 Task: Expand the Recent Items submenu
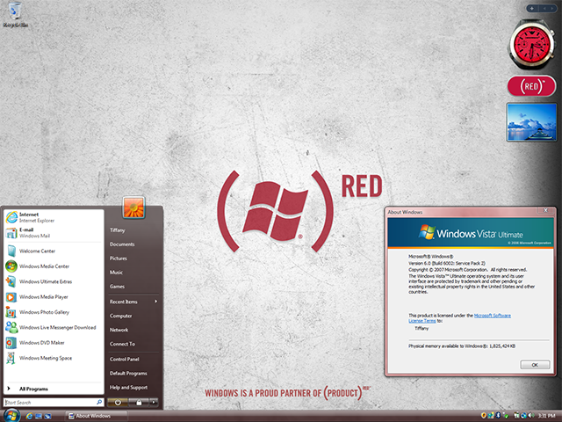[133, 301]
